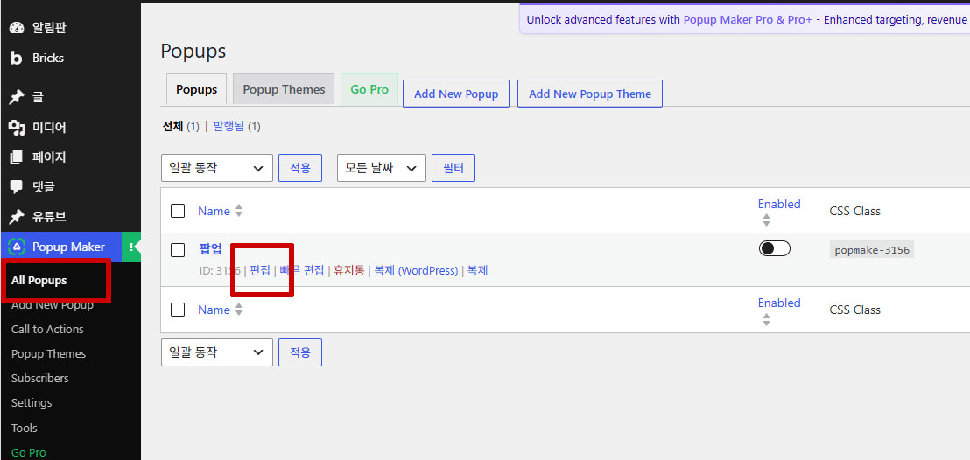Open the 댓글 menu label
Screen dimensions: 970x460
(x=43, y=187)
